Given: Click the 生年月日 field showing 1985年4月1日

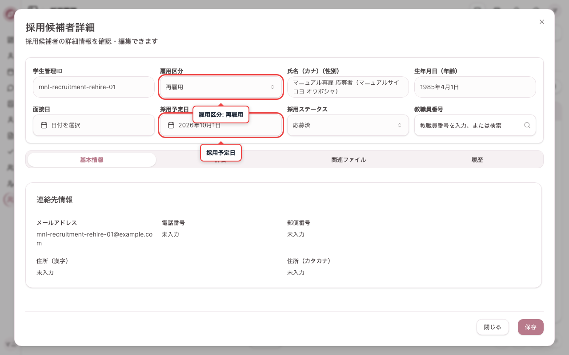Looking at the screenshot, I should [475, 87].
